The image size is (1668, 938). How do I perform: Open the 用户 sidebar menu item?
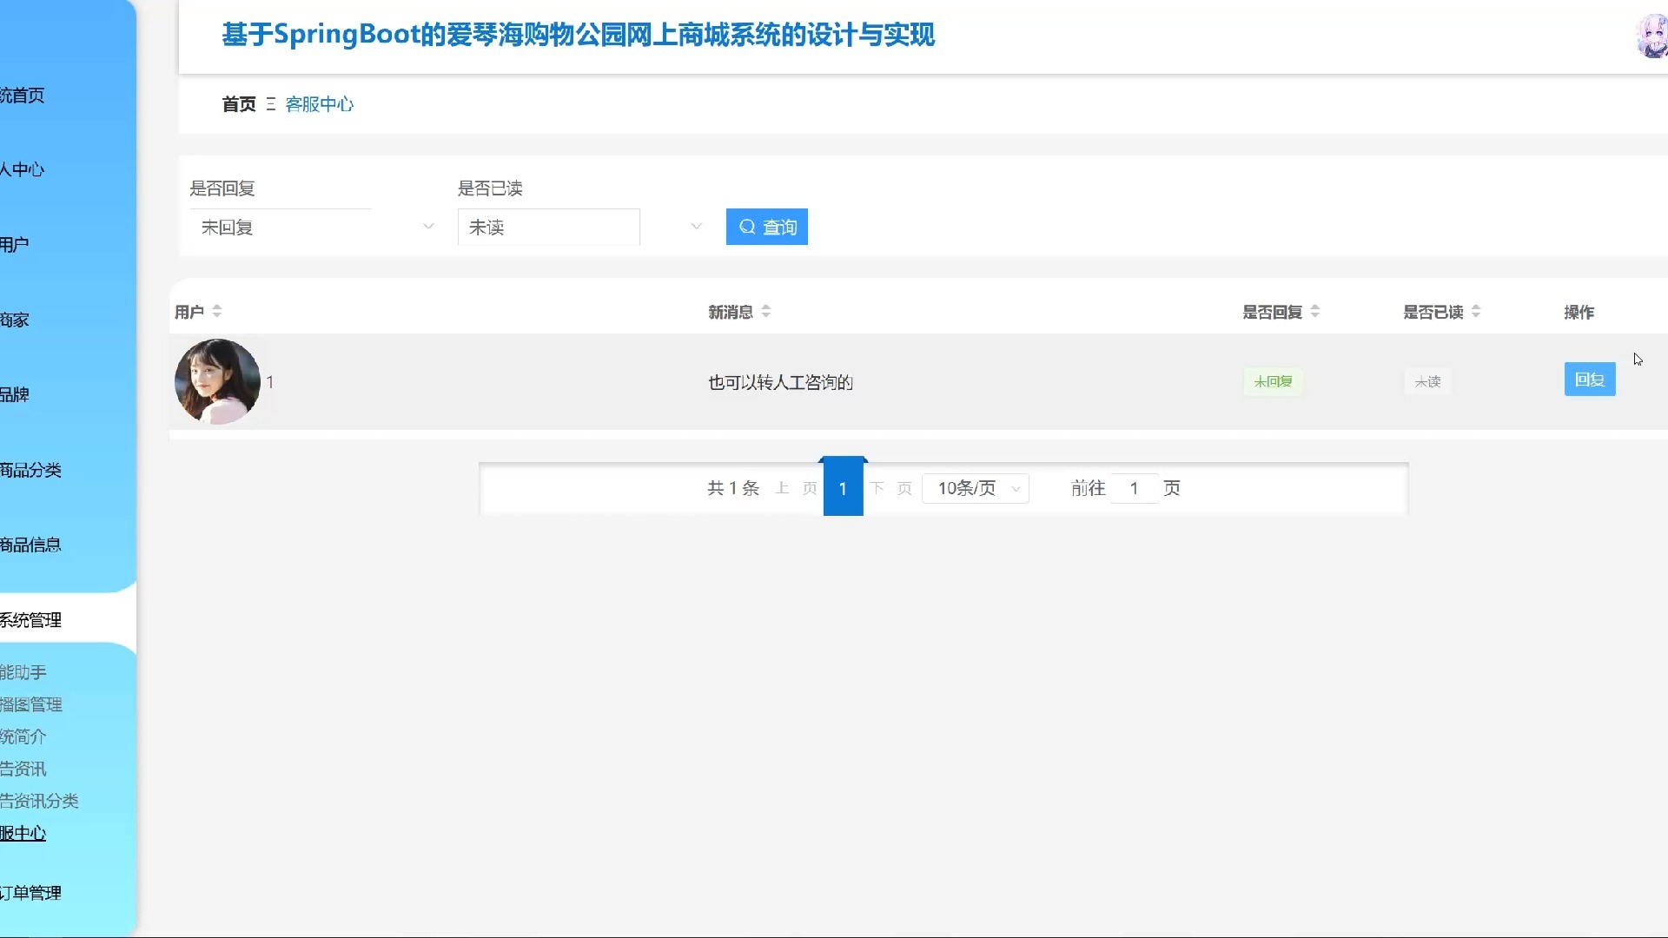point(15,244)
